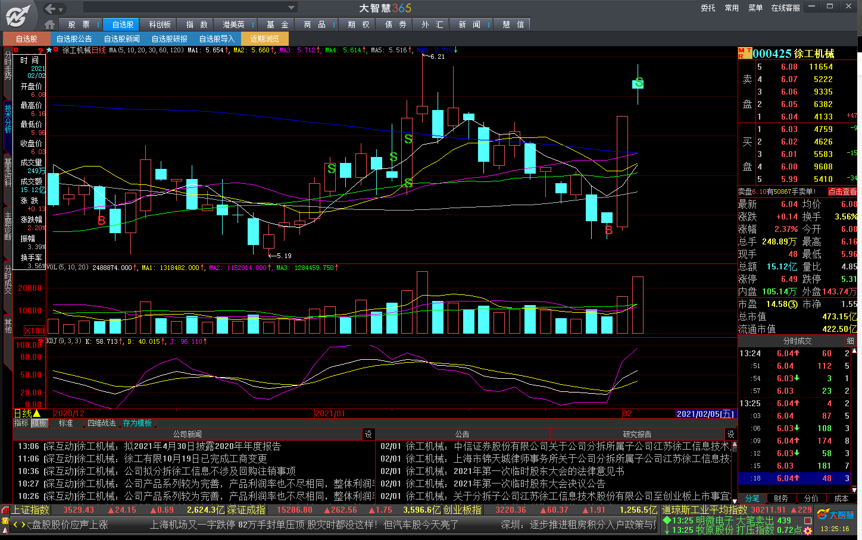Contact 在线客服 support
The height and width of the screenshot is (540, 862).
click(x=785, y=8)
